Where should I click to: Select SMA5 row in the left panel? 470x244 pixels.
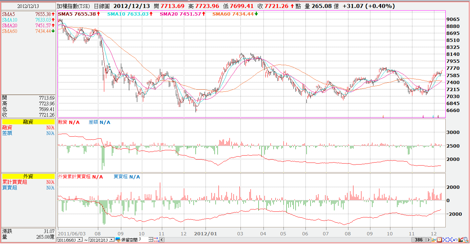(x=28, y=14)
